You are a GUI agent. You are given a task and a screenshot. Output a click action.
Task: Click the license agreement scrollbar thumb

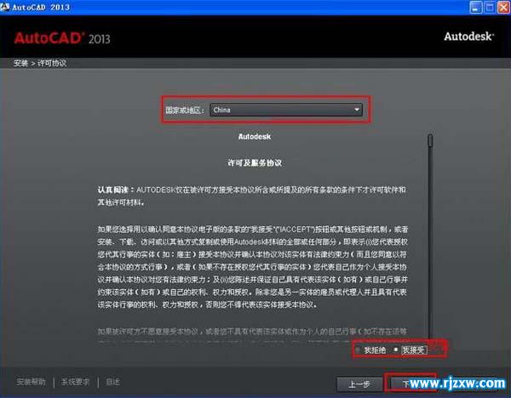430,140
